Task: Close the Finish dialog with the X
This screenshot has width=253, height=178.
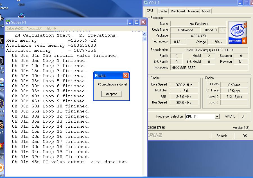Action: point(126,76)
